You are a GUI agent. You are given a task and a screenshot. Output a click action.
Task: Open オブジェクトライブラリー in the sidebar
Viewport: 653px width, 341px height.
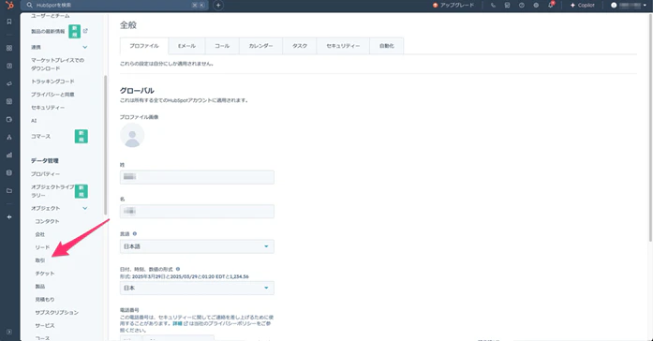tap(52, 191)
